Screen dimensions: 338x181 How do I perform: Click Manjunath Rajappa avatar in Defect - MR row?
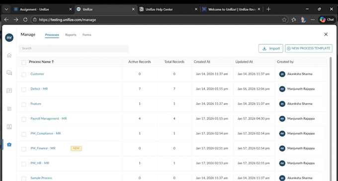pos(282,89)
